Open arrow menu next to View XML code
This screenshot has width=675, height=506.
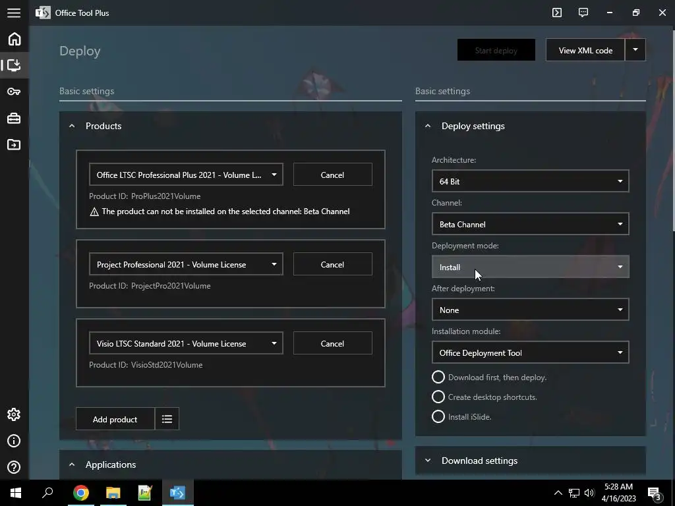pos(635,50)
